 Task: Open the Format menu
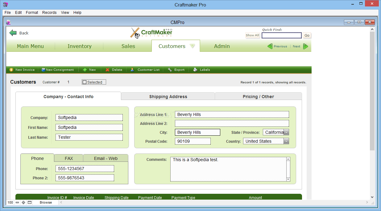(32, 13)
